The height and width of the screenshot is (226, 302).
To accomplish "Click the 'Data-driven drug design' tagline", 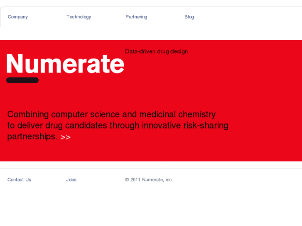I will tap(156, 51).
